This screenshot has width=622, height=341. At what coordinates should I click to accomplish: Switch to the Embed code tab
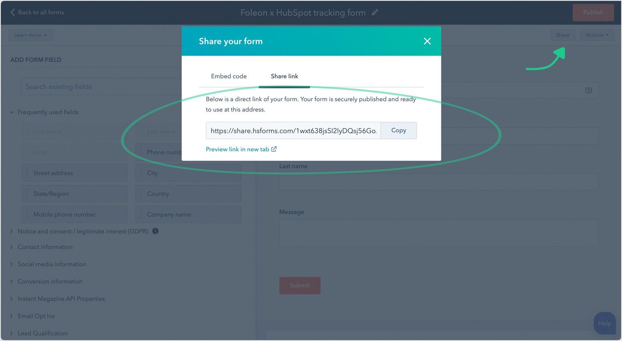coord(228,76)
